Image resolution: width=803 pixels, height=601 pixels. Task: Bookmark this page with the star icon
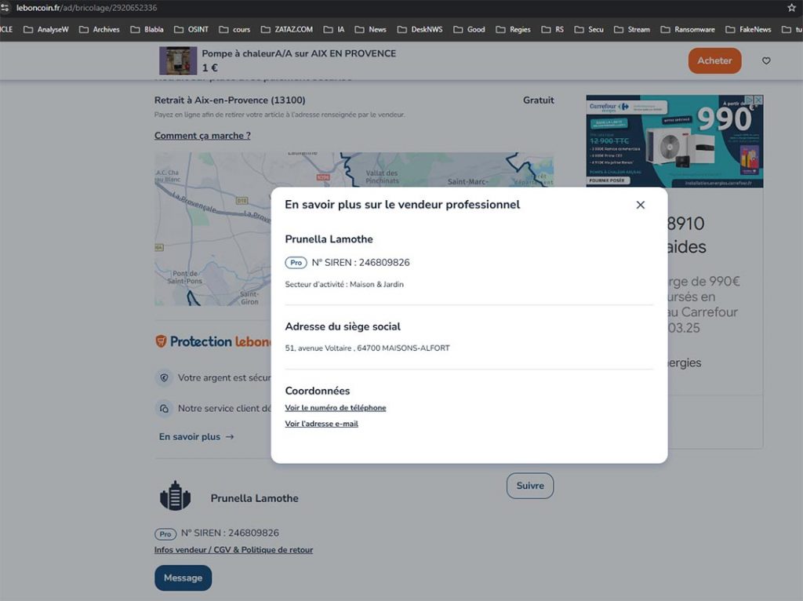coord(792,8)
